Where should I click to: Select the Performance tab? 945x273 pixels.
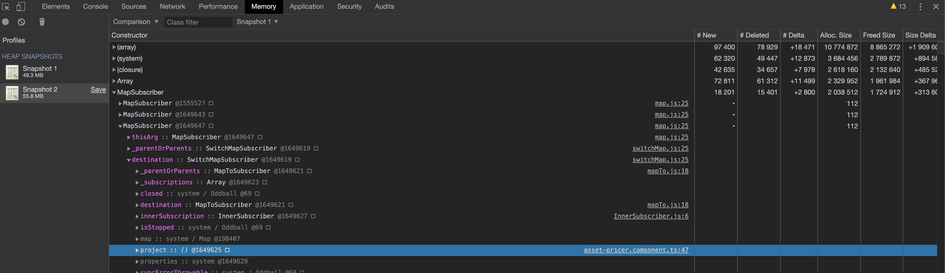point(218,6)
